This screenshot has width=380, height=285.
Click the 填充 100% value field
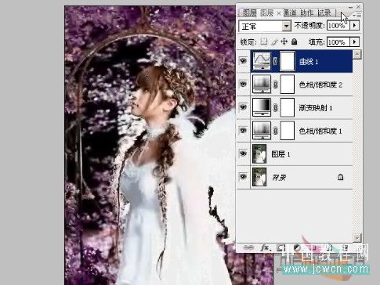[x=338, y=41]
